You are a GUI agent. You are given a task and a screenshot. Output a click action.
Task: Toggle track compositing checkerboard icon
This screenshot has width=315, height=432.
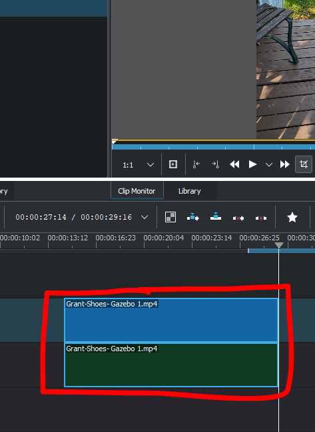tap(170, 217)
